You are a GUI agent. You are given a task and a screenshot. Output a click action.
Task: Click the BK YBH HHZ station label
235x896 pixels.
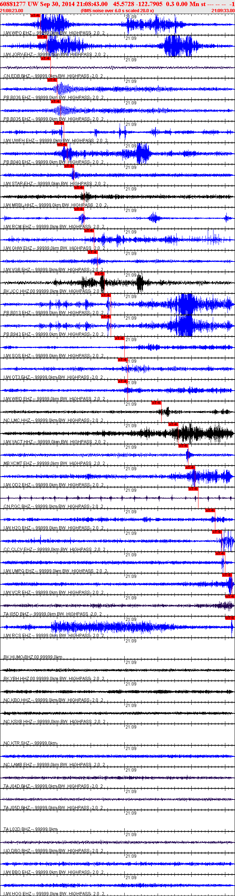[54, 679]
